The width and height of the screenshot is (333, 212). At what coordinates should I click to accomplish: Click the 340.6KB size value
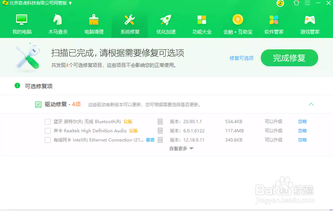[x=234, y=140]
